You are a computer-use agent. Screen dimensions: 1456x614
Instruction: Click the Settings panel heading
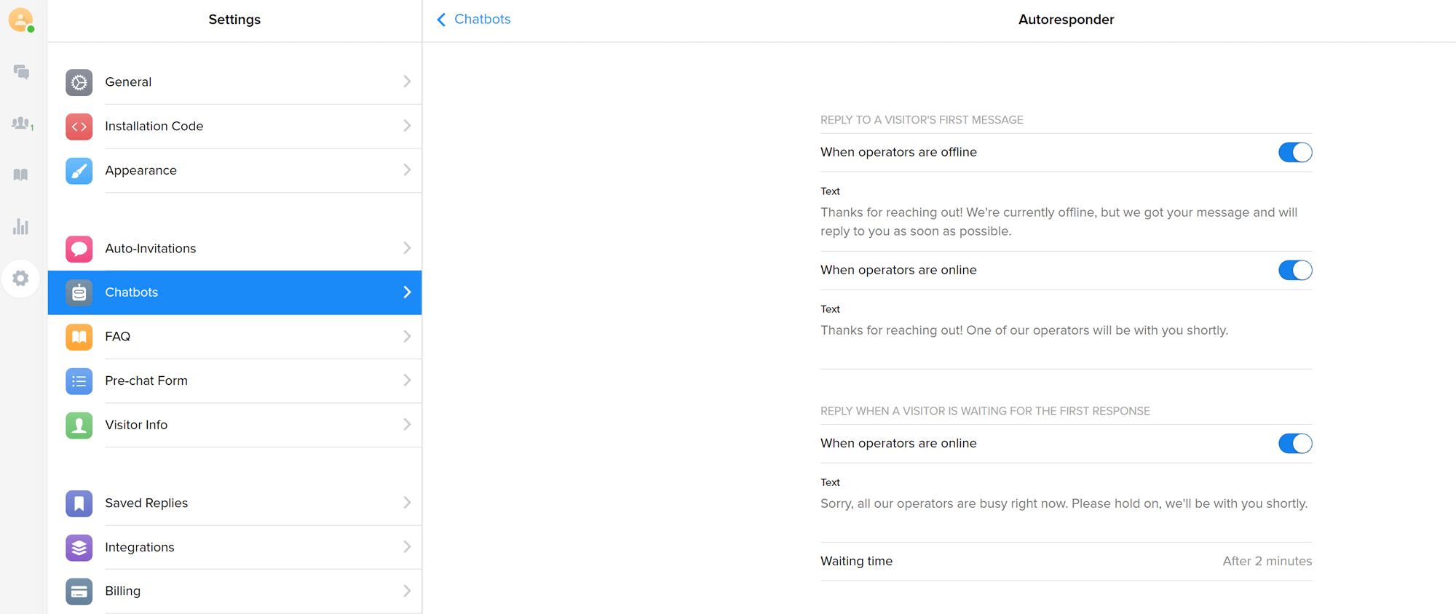point(234,20)
